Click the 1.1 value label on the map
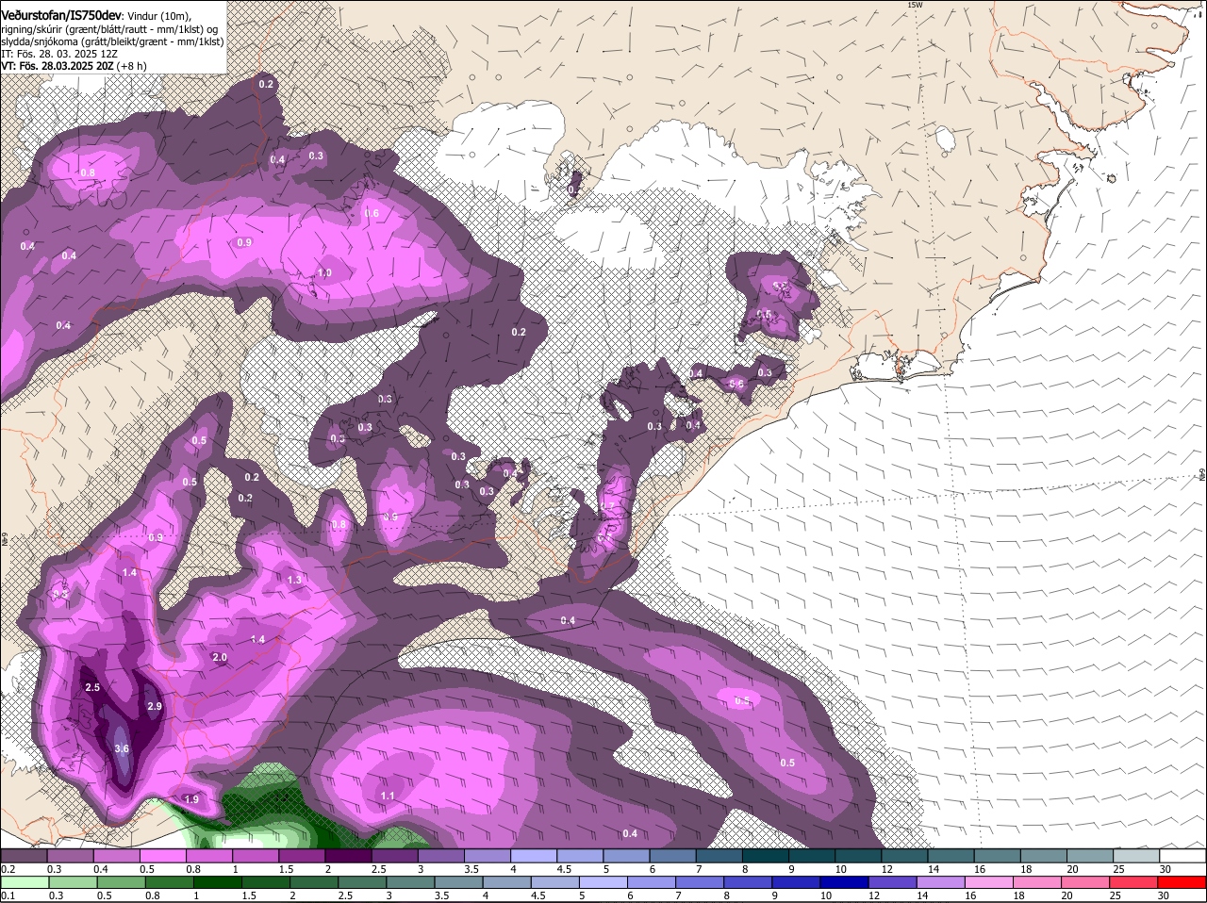1207x903 pixels. pyautogui.click(x=388, y=796)
